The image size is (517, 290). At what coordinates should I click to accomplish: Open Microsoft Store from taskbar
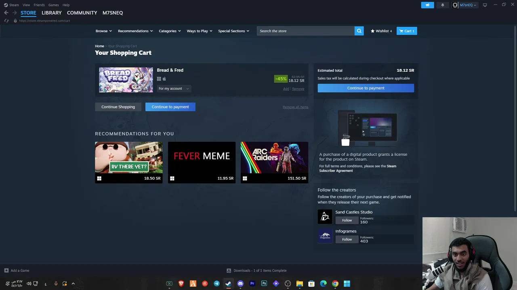point(311,284)
